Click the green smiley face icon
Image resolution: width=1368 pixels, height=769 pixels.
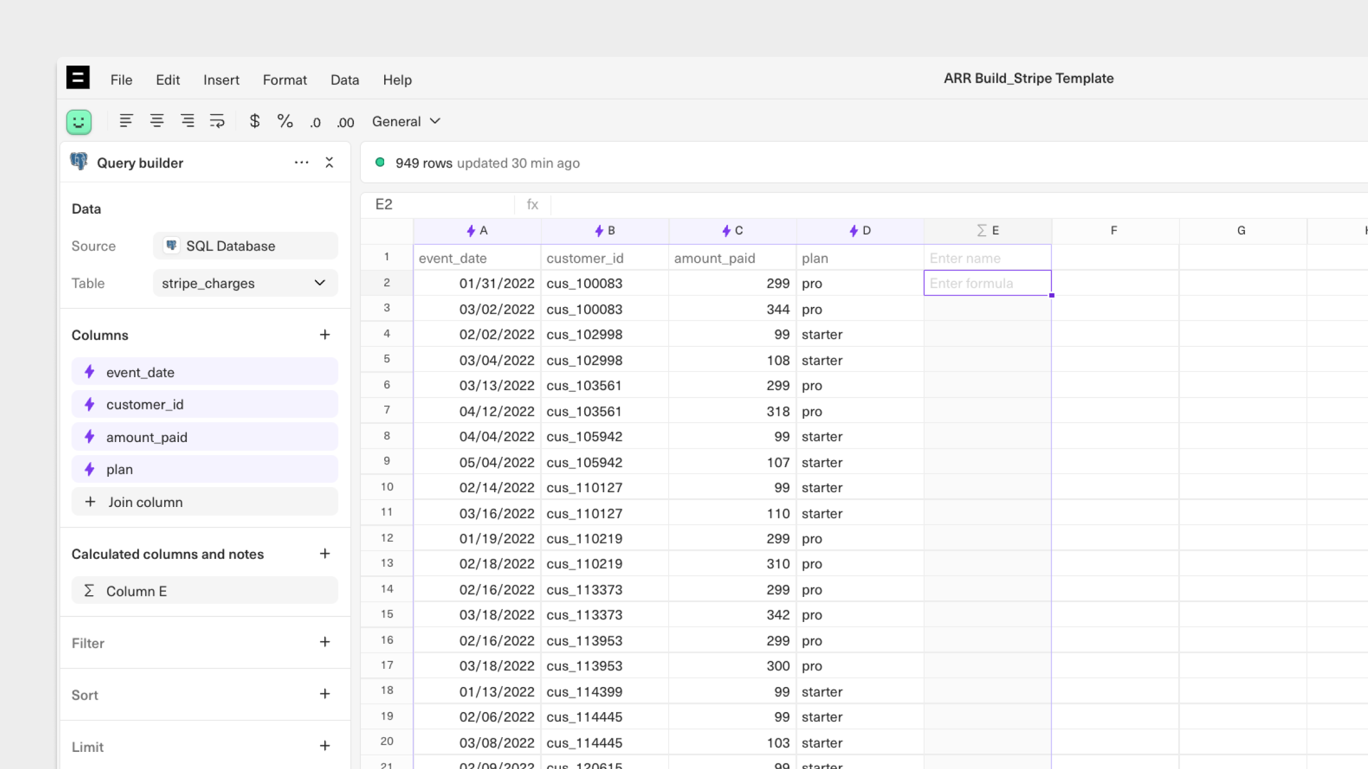click(x=79, y=121)
